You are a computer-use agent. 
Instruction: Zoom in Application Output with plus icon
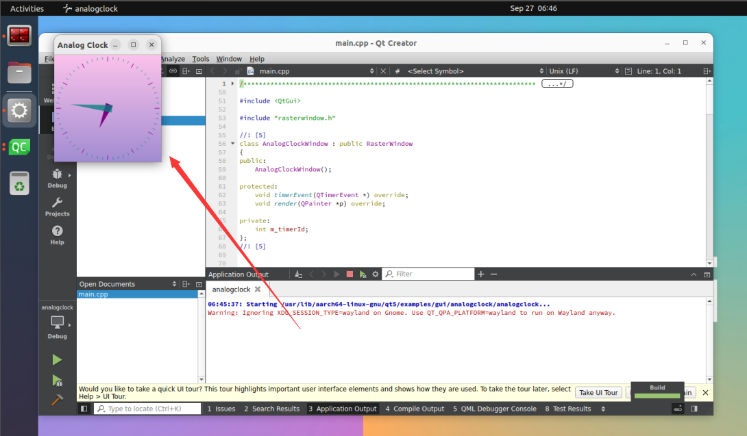(x=480, y=274)
